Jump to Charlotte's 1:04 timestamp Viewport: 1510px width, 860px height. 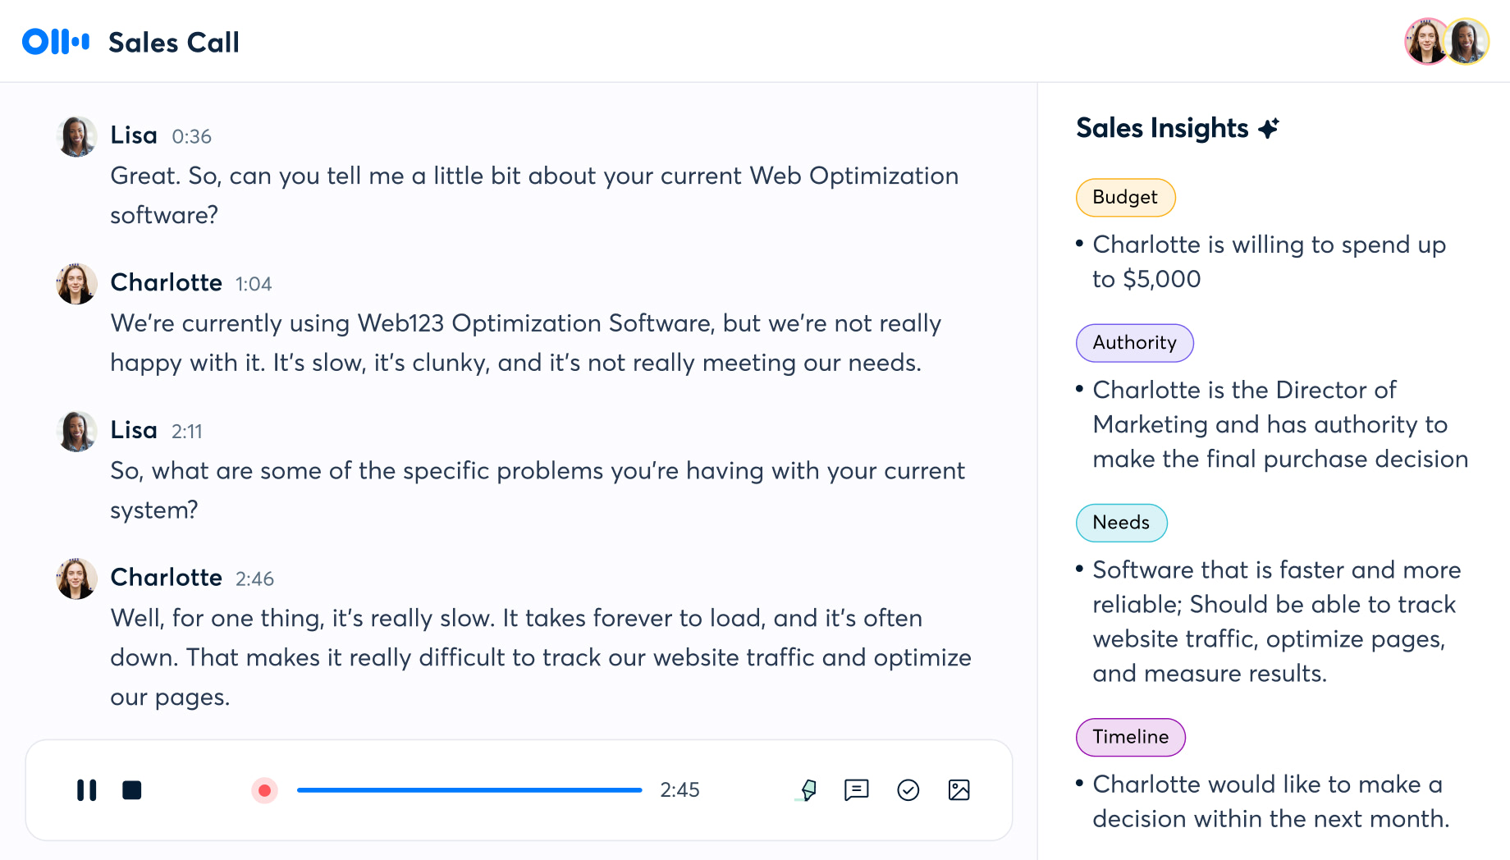[x=254, y=285]
